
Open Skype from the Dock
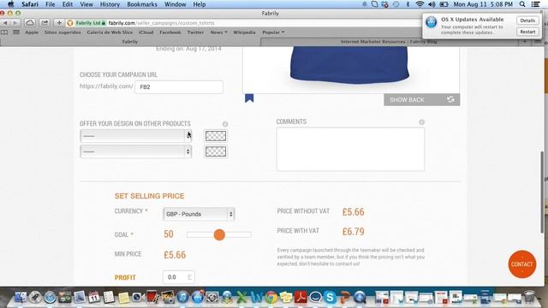[x=330, y=297]
